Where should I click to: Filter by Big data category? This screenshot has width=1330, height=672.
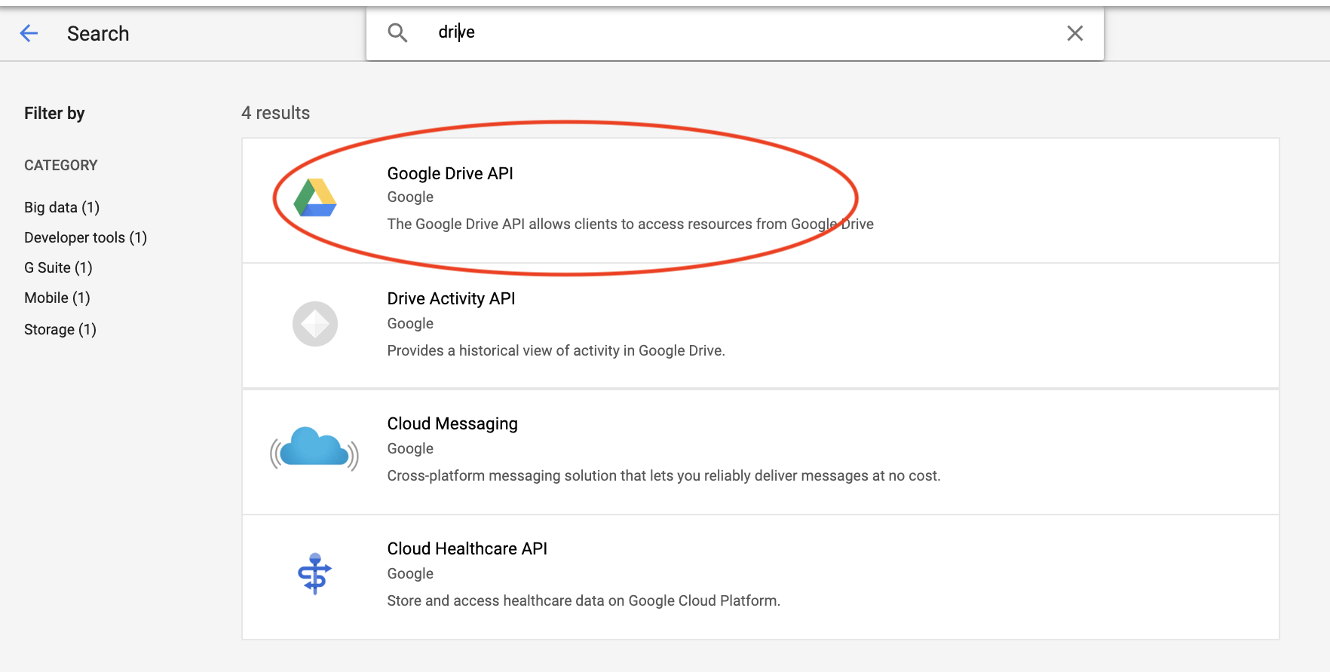pyautogui.click(x=62, y=207)
